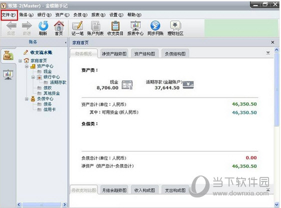Click the 后退 back arrow icon
281x208 pixels.
(11, 25)
